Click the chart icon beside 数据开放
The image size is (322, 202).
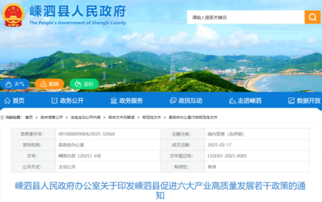click(291, 101)
